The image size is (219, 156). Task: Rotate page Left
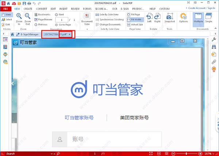click(149, 18)
